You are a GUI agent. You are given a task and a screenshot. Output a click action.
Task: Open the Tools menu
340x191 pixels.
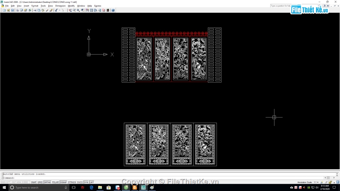pos(43,6)
